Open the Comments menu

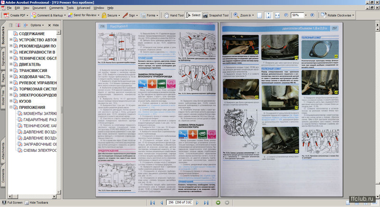[56, 8]
